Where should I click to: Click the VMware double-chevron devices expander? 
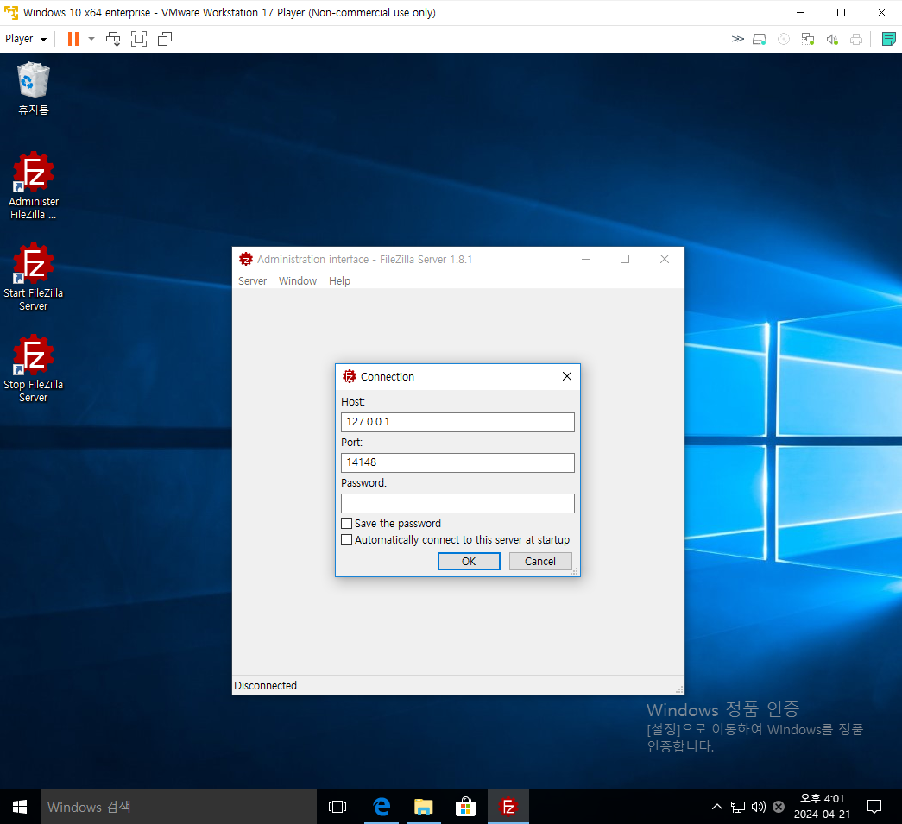click(737, 39)
